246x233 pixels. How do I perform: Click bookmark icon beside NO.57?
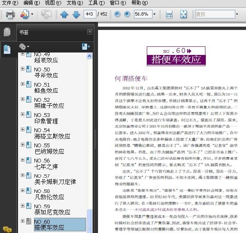tap(29, 175)
